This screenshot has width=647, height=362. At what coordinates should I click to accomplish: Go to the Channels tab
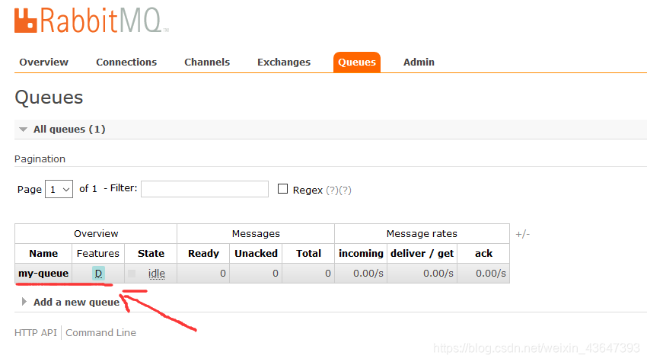(x=207, y=62)
